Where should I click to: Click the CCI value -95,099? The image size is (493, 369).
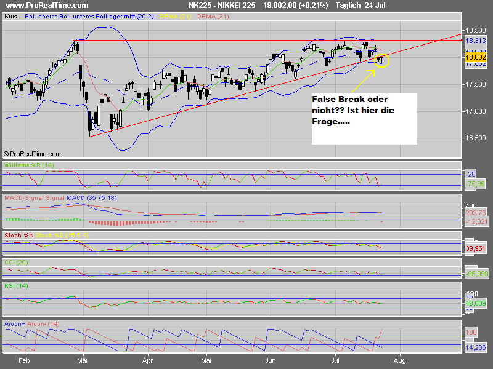tap(476, 274)
